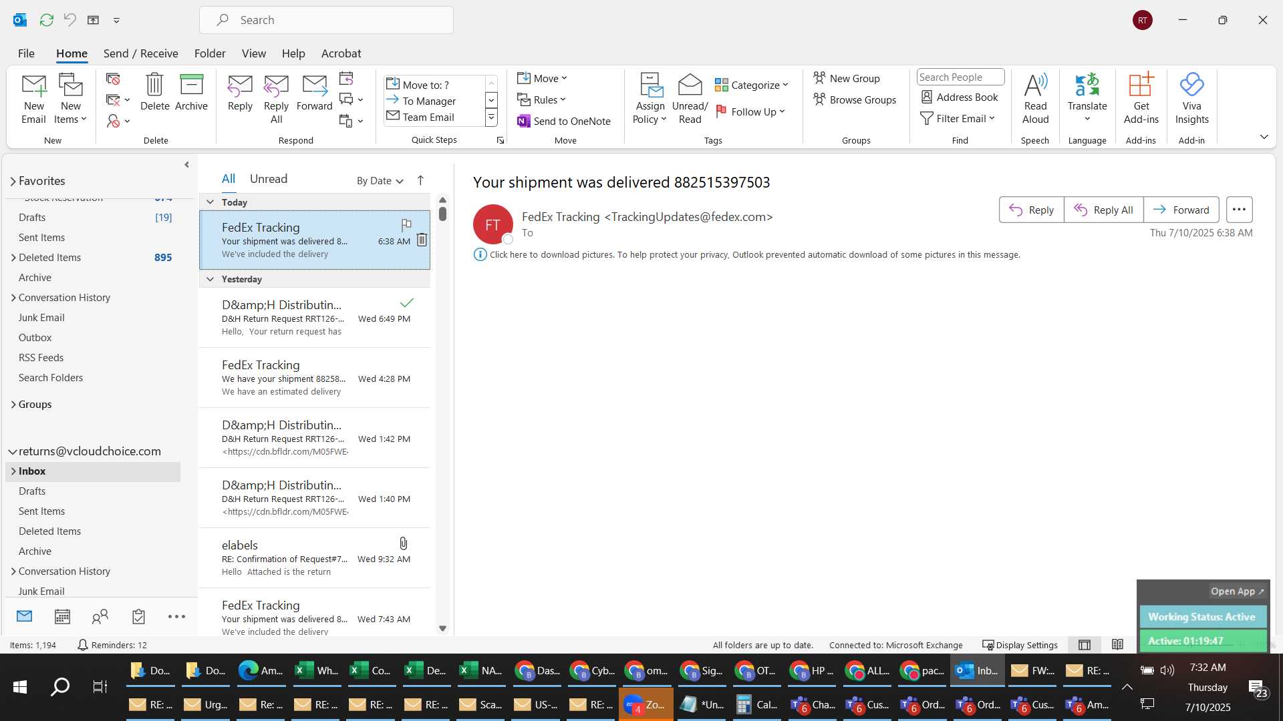Flag the selected FedEx Tracking message
The image size is (1283, 721).
406,225
